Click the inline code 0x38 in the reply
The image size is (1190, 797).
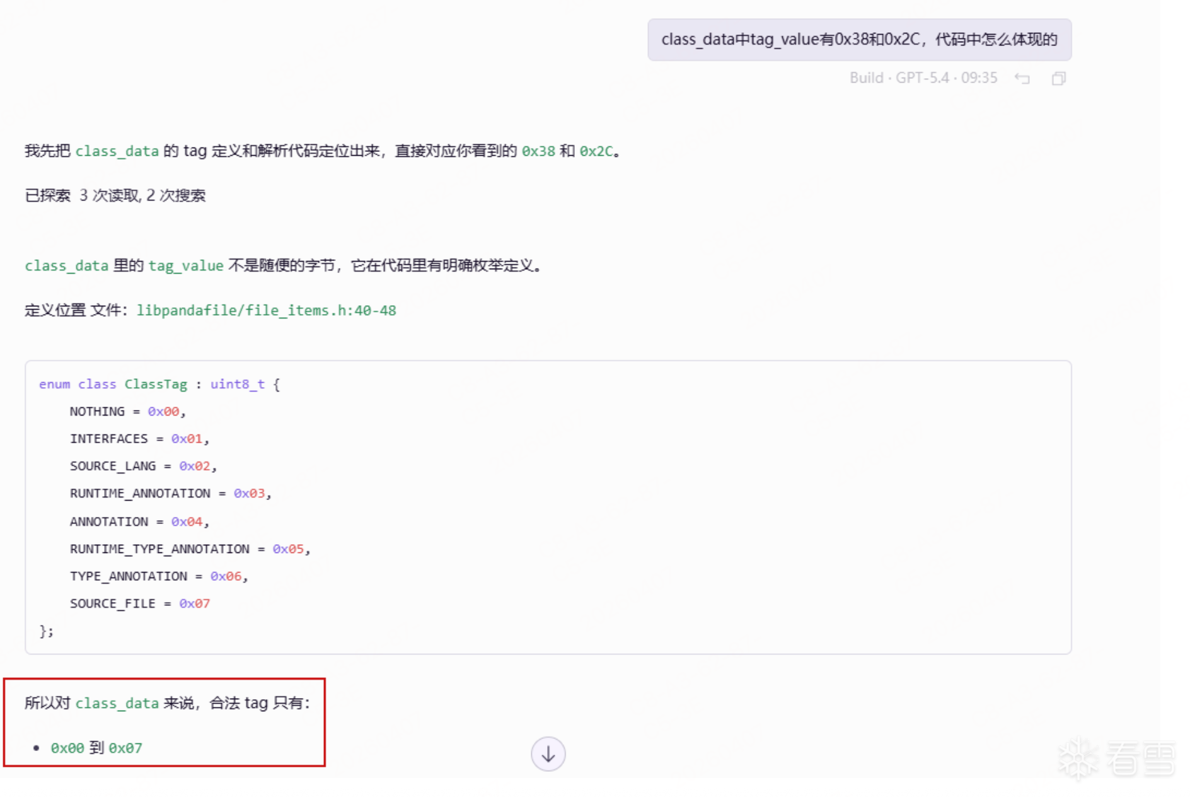(538, 151)
